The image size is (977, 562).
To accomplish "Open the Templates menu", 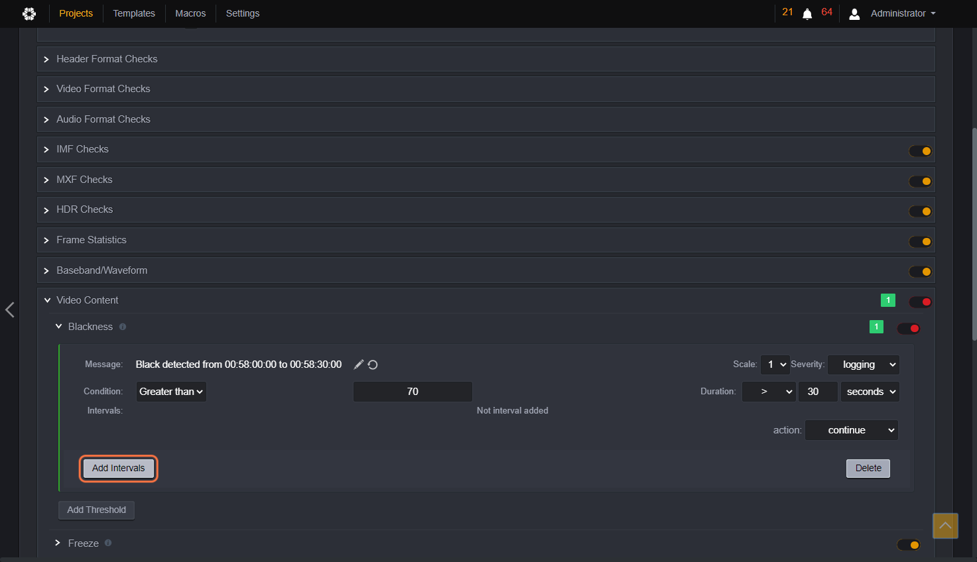I will pyautogui.click(x=134, y=13).
